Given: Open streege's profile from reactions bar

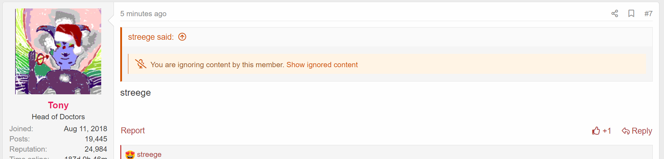Looking at the screenshot, I should tap(149, 154).
